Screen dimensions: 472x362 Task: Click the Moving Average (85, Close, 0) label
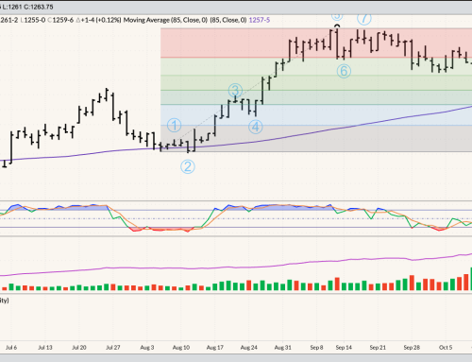point(165,20)
